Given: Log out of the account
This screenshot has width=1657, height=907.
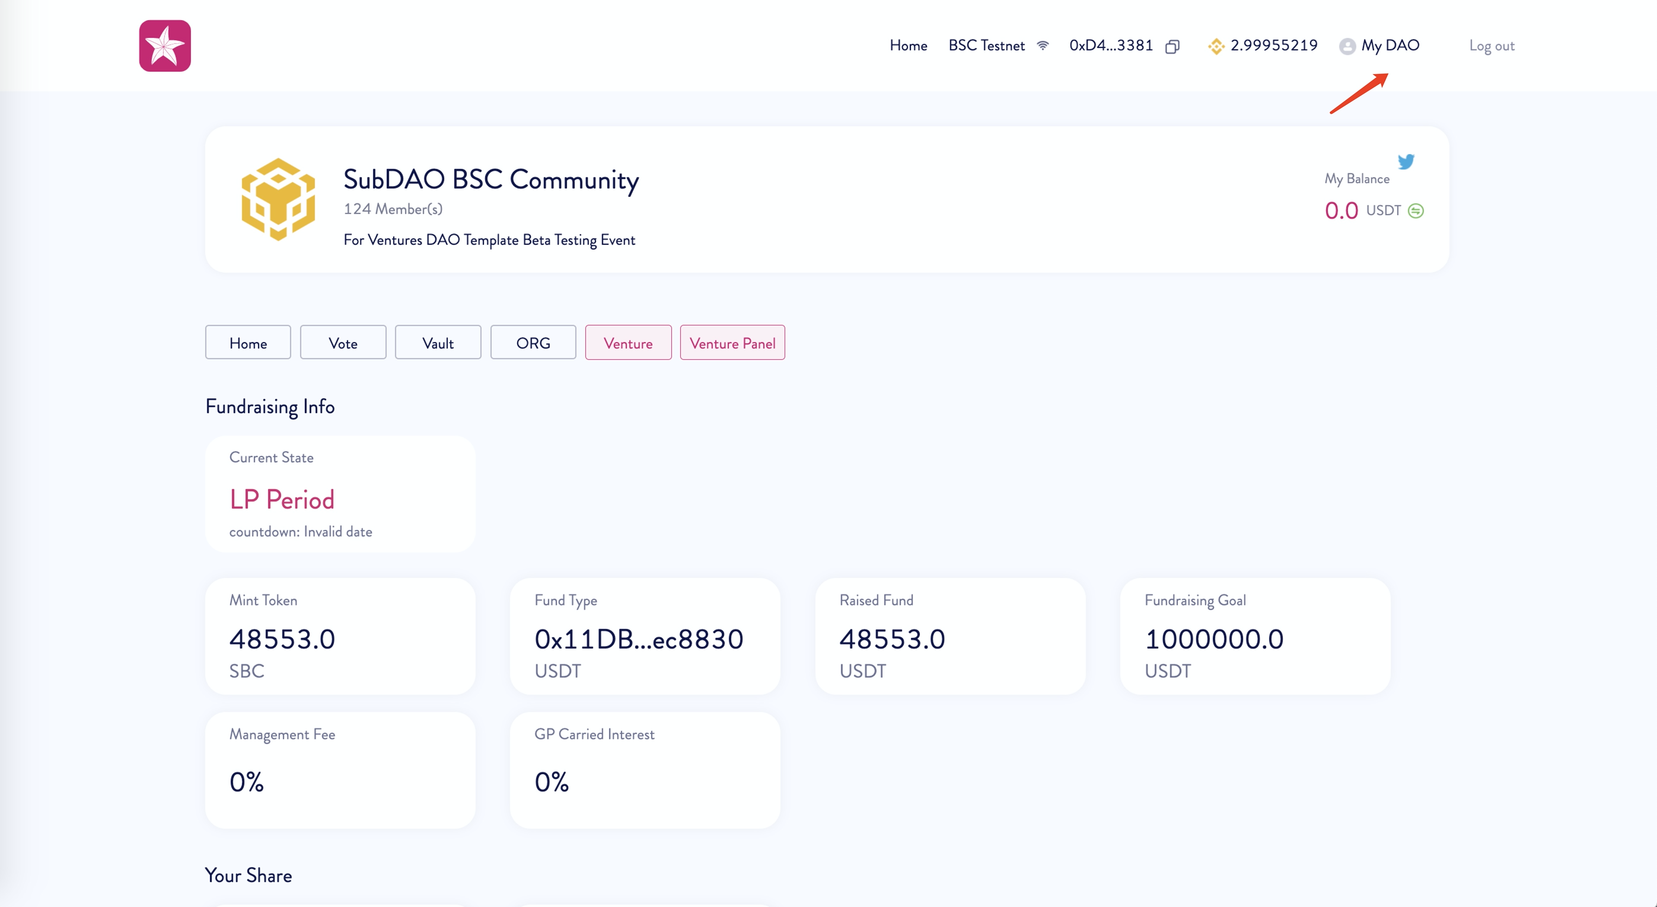Looking at the screenshot, I should (1491, 46).
